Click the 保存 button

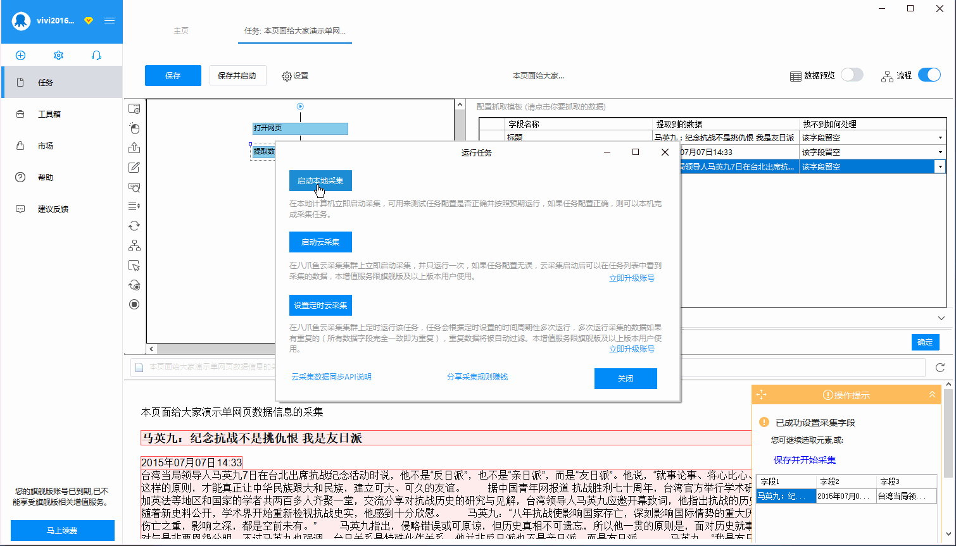[x=173, y=75]
